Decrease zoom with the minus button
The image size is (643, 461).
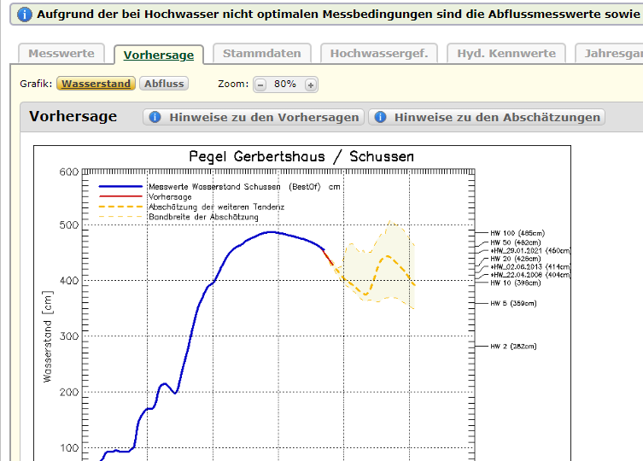(x=260, y=85)
